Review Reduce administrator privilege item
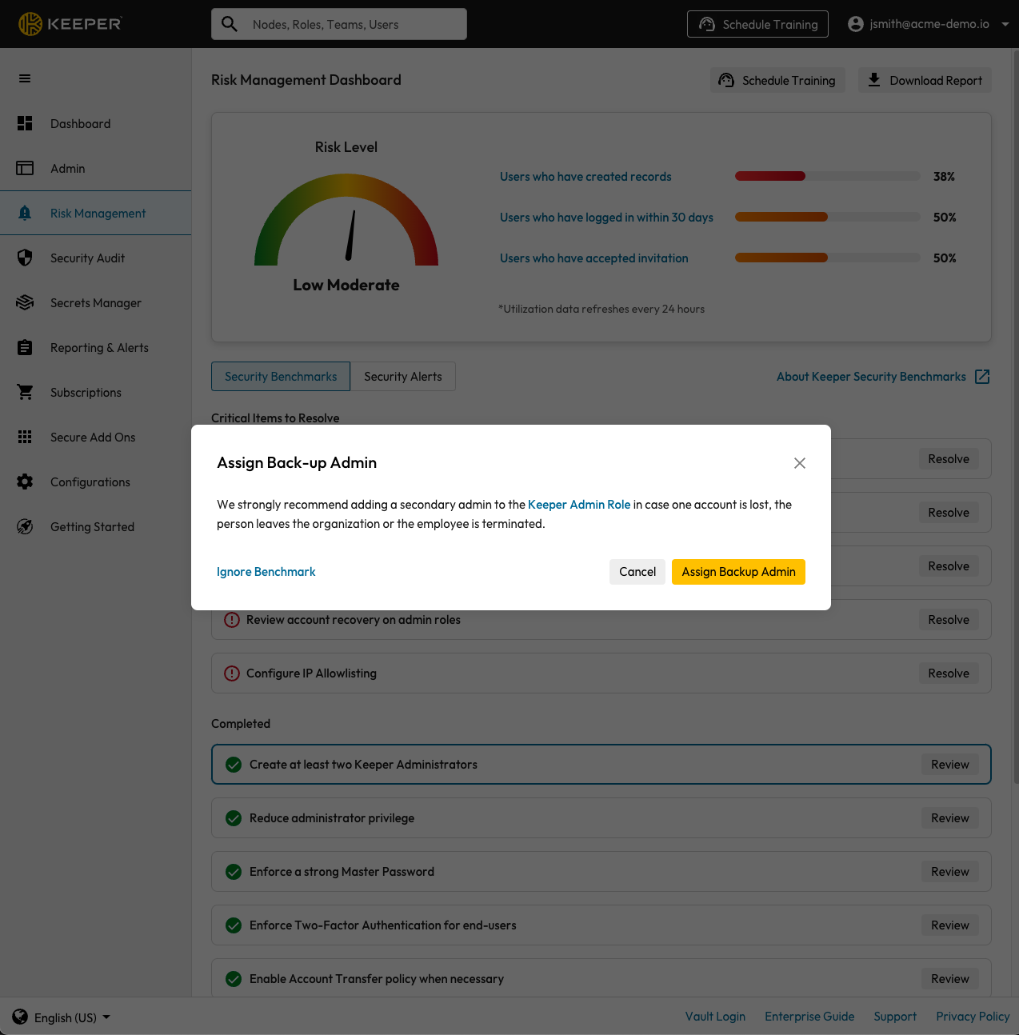Viewport: 1019px width, 1035px height. [950, 818]
